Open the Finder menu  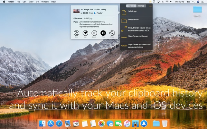[11, 2]
